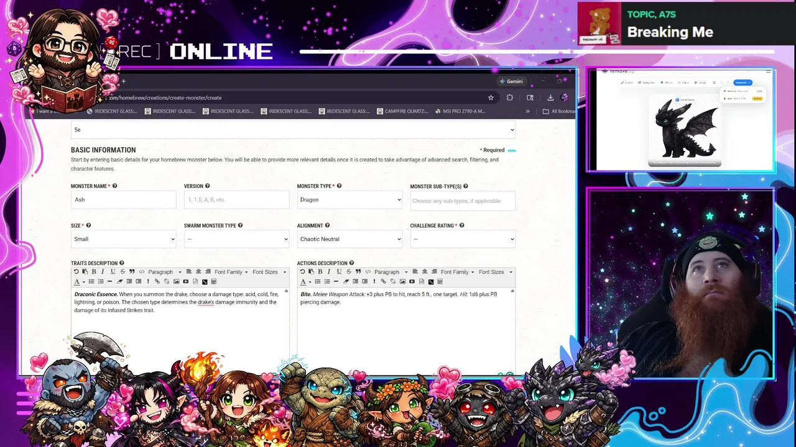The height and width of the screenshot is (447, 796).
Task: Click help icon next to Challenge Rating
Action: tap(462, 225)
